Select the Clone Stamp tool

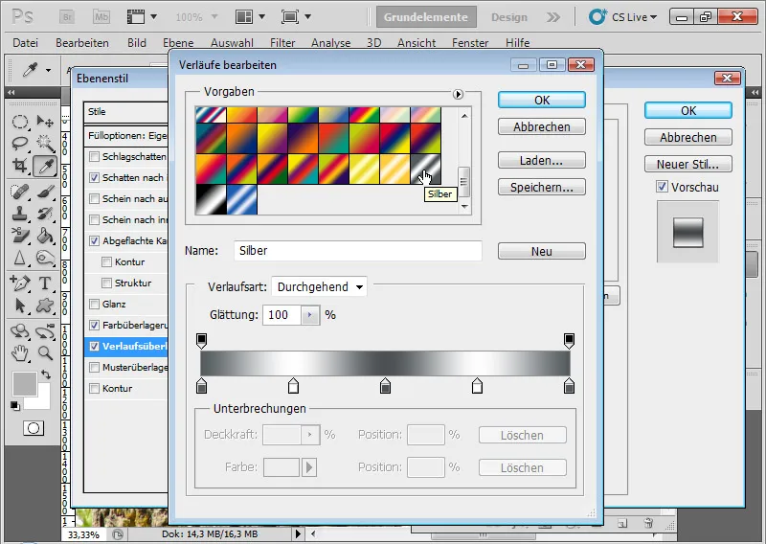click(x=20, y=214)
